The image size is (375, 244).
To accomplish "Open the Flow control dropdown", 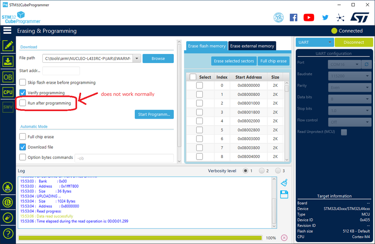I will (x=349, y=122).
